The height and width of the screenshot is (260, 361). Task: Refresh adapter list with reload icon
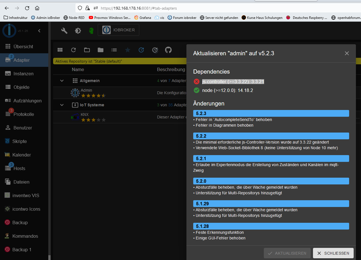[x=73, y=50]
